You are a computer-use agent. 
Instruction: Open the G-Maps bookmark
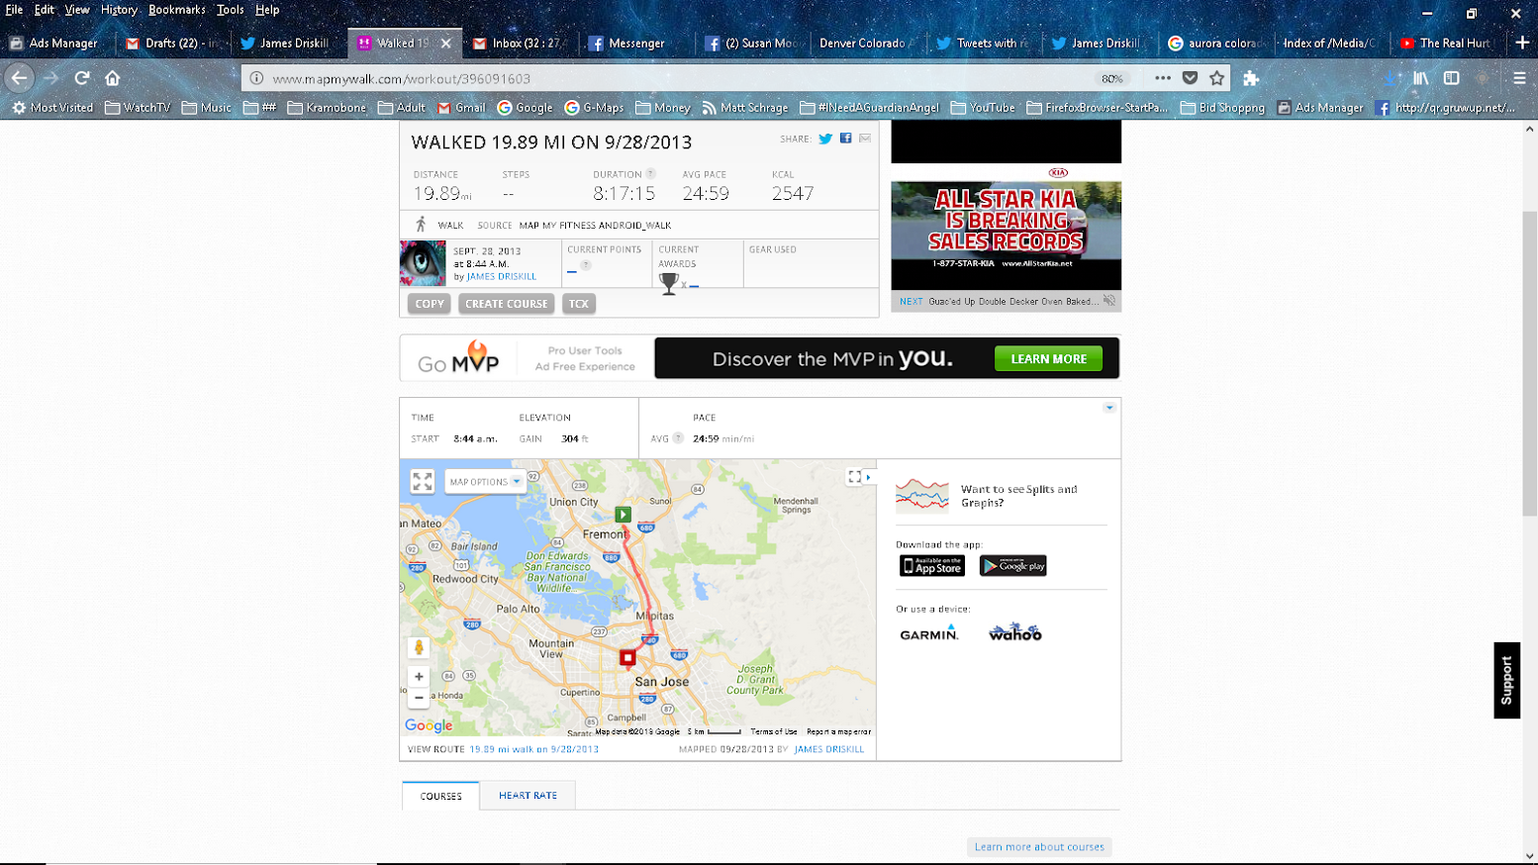(594, 108)
